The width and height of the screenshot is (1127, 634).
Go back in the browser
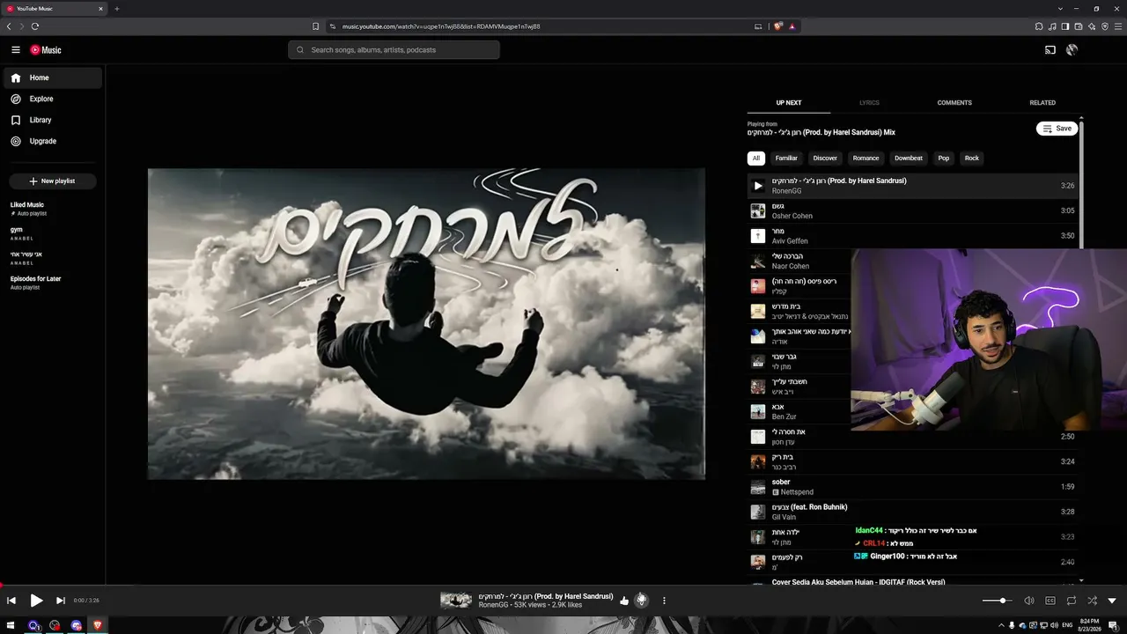pyautogui.click(x=9, y=26)
